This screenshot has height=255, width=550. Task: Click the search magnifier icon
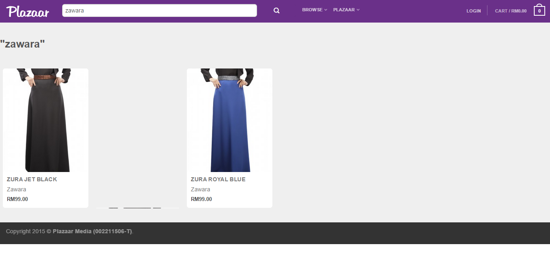tap(276, 10)
